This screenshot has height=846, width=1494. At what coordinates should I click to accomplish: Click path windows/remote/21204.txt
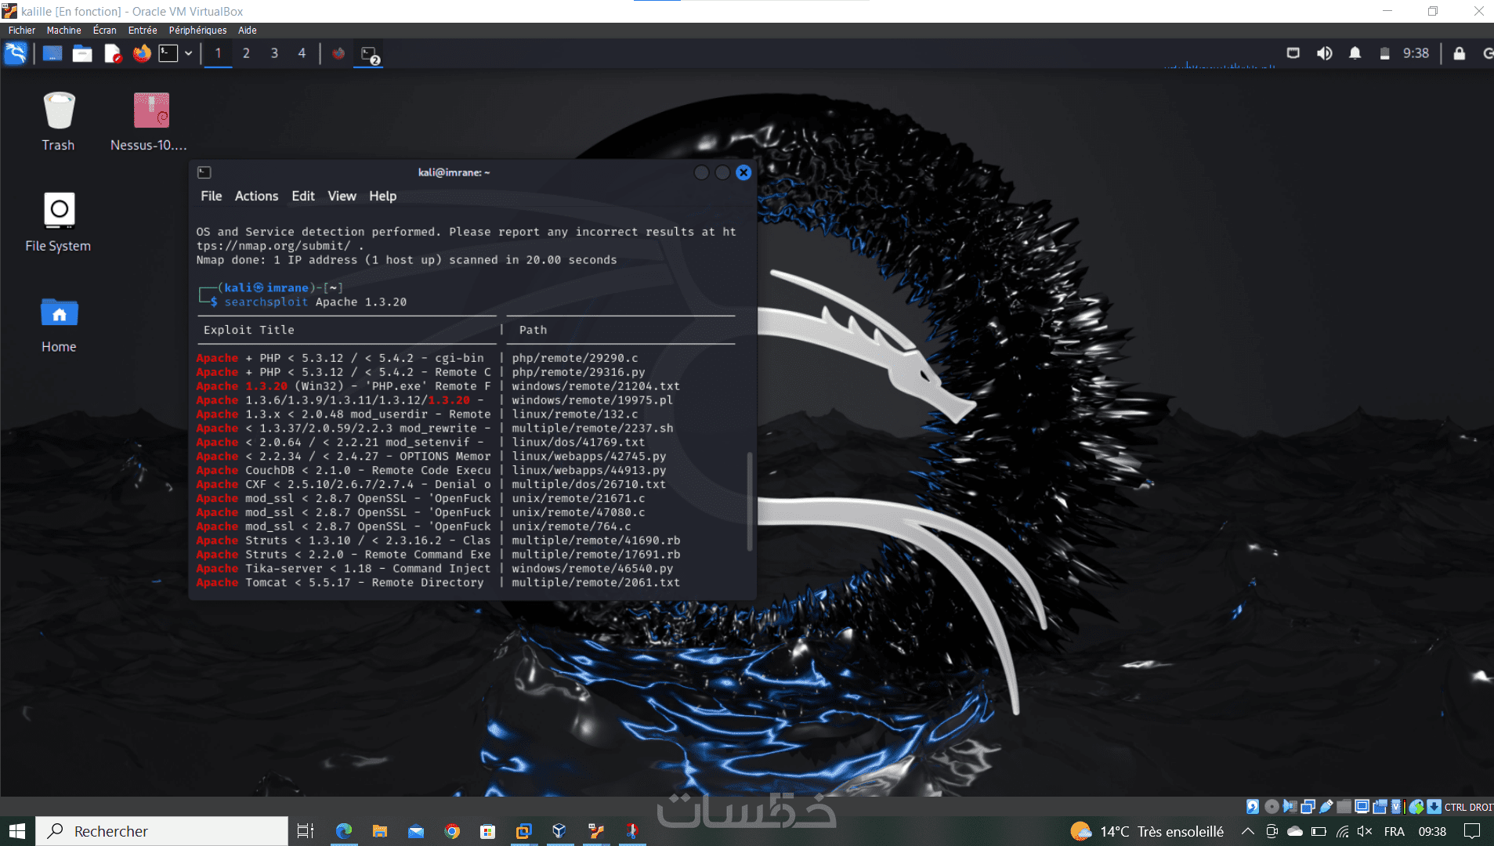pos(595,386)
